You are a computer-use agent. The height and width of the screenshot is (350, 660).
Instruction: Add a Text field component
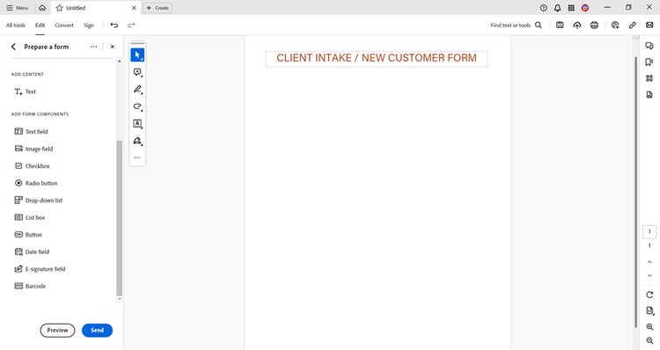point(32,132)
